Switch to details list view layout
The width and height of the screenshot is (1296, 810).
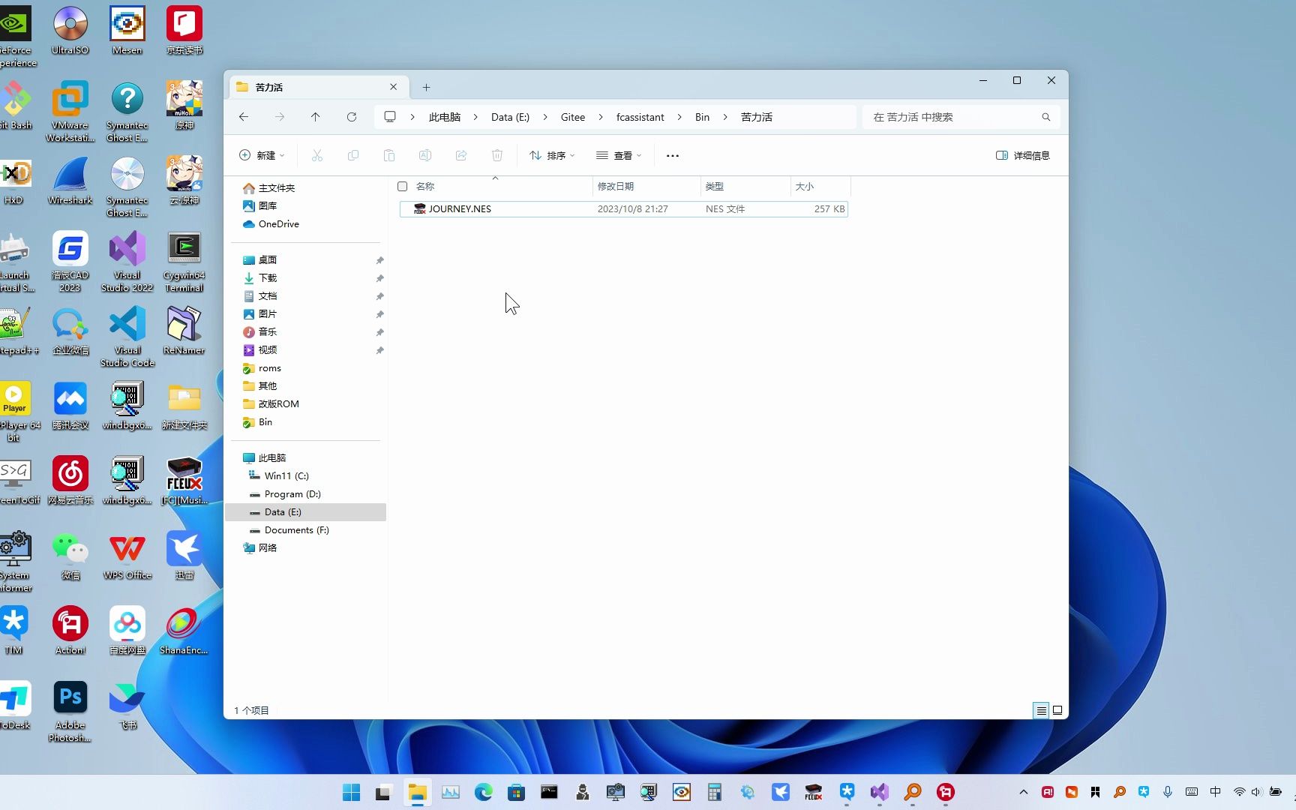tap(1041, 710)
